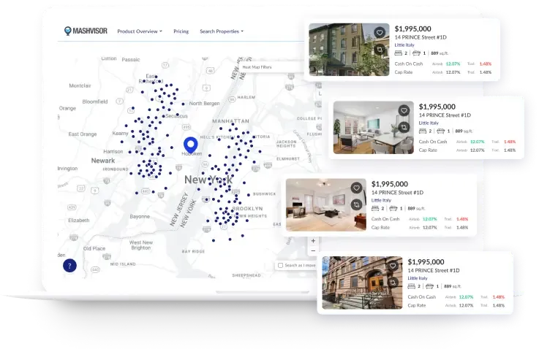Expand the Product Overview dropdown

pos(140,31)
